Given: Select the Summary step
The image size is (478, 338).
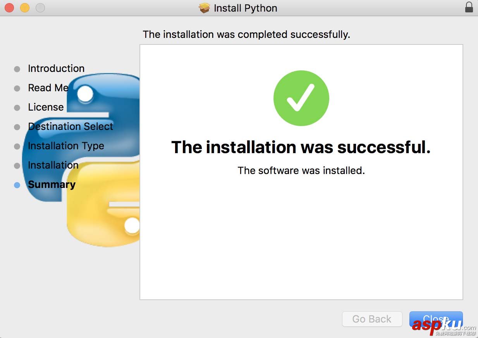Looking at the screenshot, I should [x=52, y=184].
